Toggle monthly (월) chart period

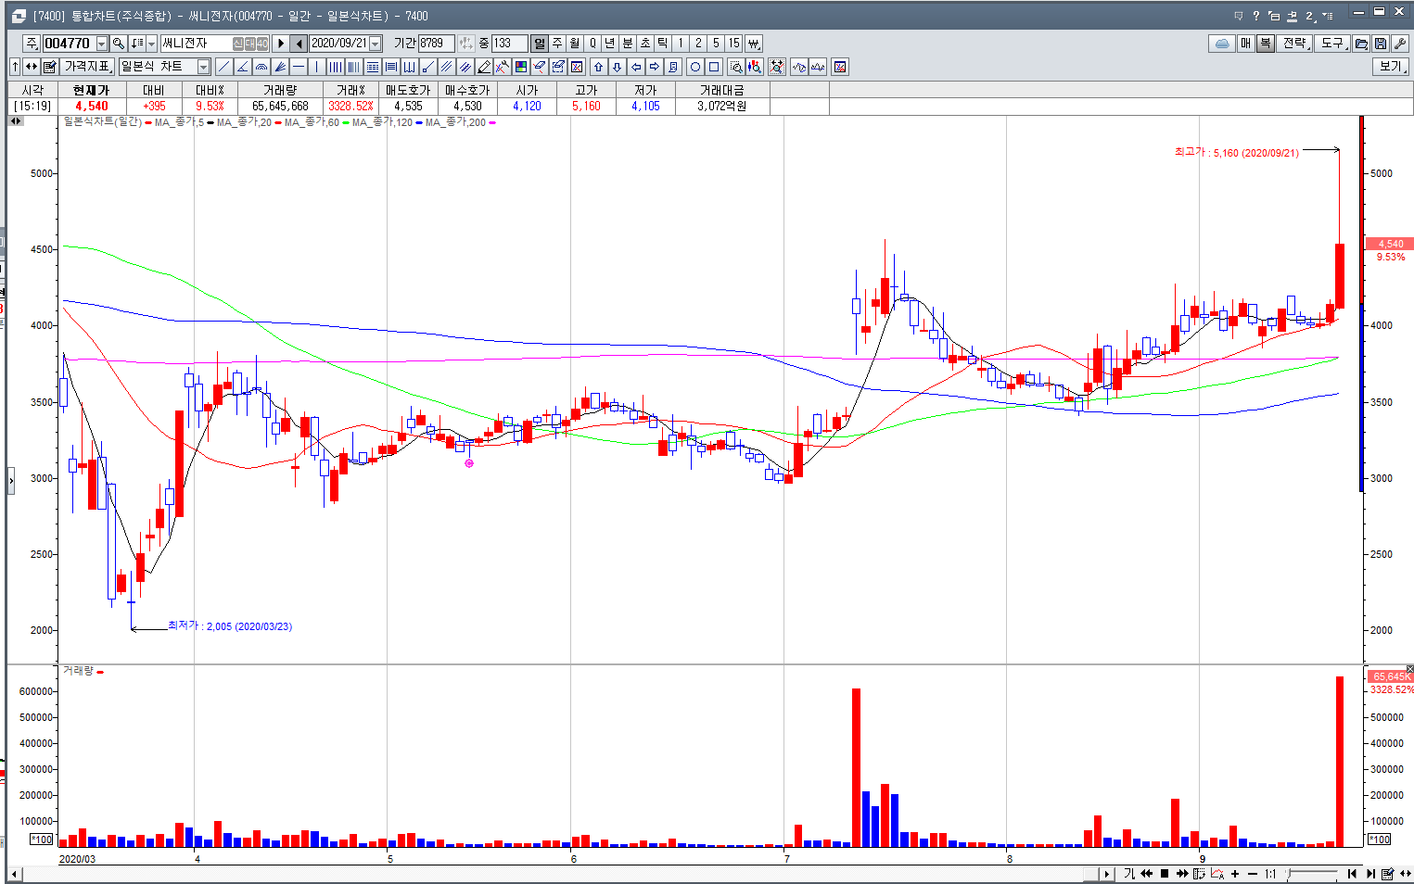pyautogui.click(x=574, y=44)
